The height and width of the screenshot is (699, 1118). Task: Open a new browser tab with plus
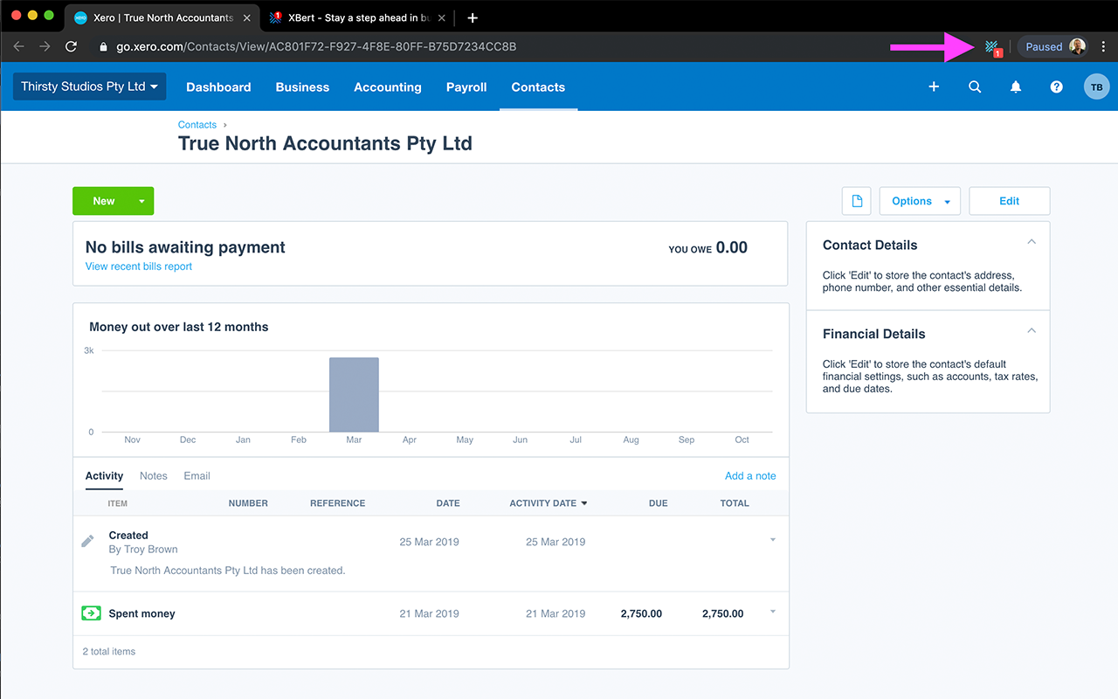click(473, 17)
